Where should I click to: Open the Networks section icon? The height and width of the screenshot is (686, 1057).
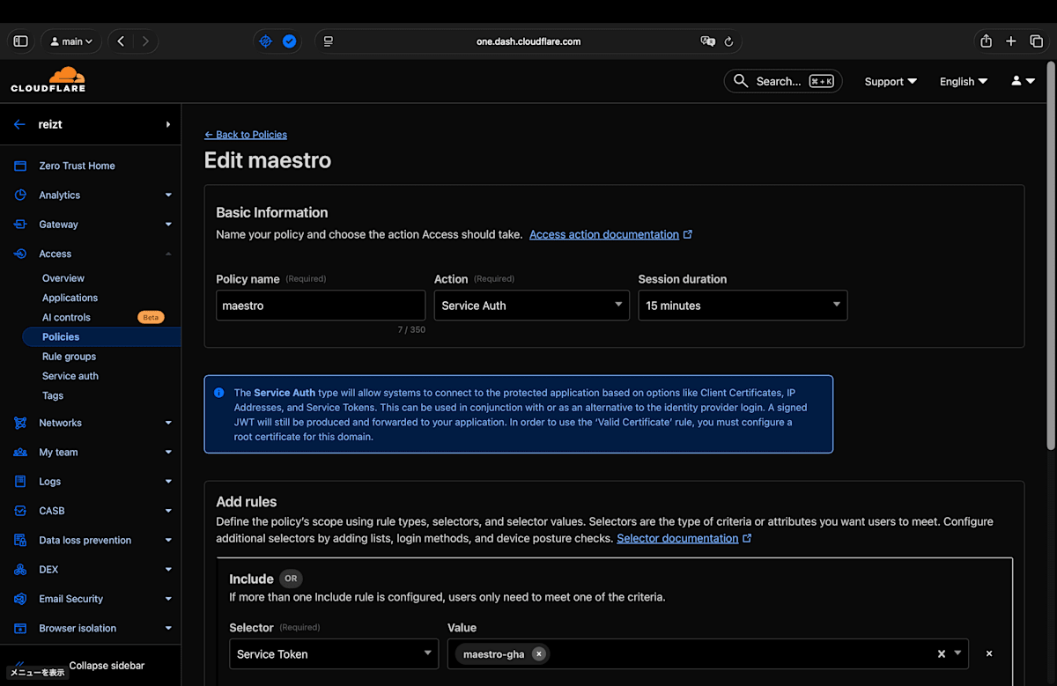[19, 423]
